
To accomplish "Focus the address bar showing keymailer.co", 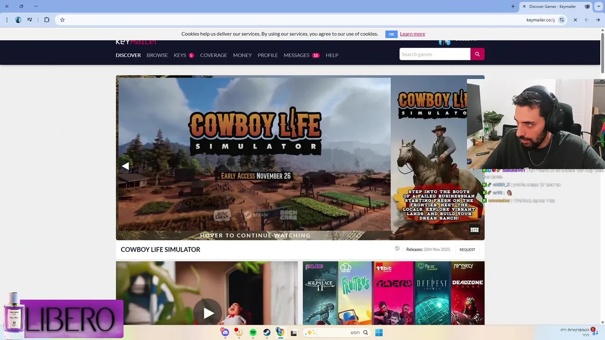I will 312,20.
